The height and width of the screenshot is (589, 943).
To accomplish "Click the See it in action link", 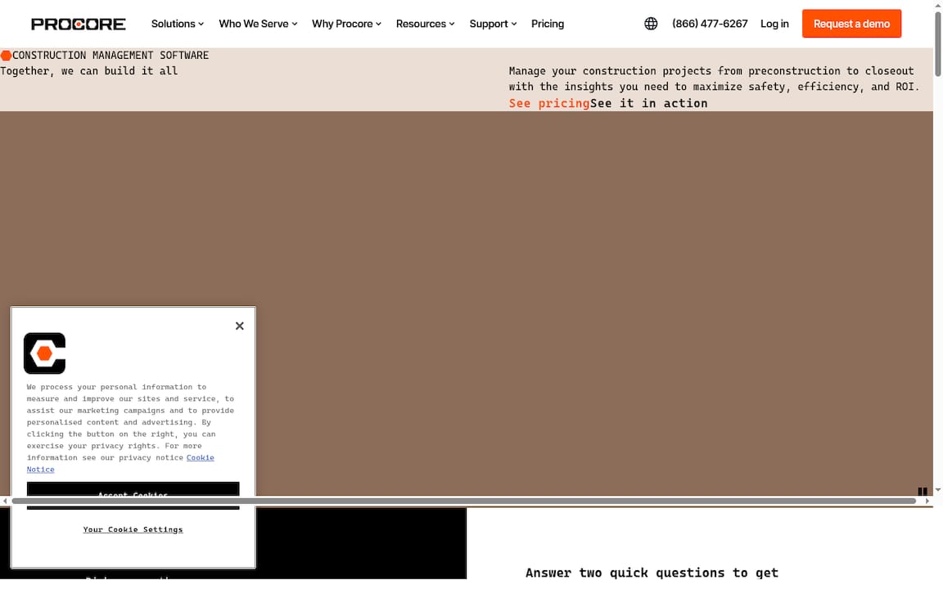I will coord(649,103).
